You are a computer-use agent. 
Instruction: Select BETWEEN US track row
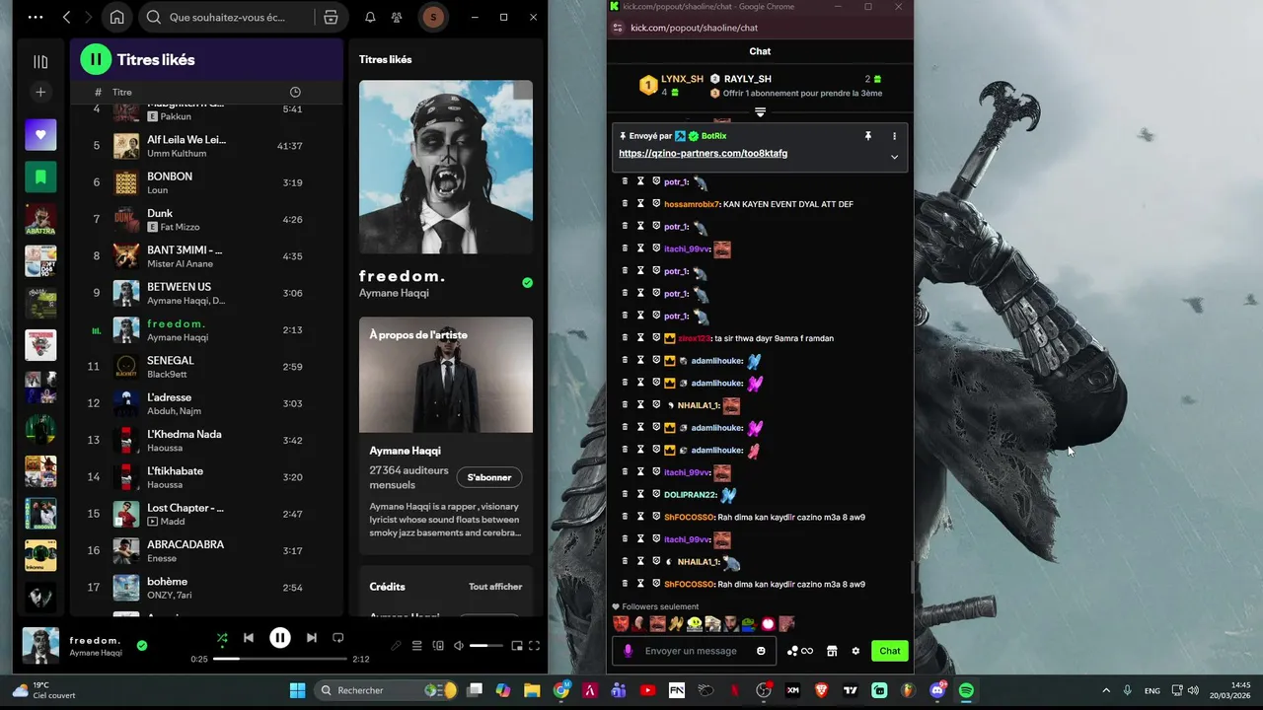[x=207, y=293]
